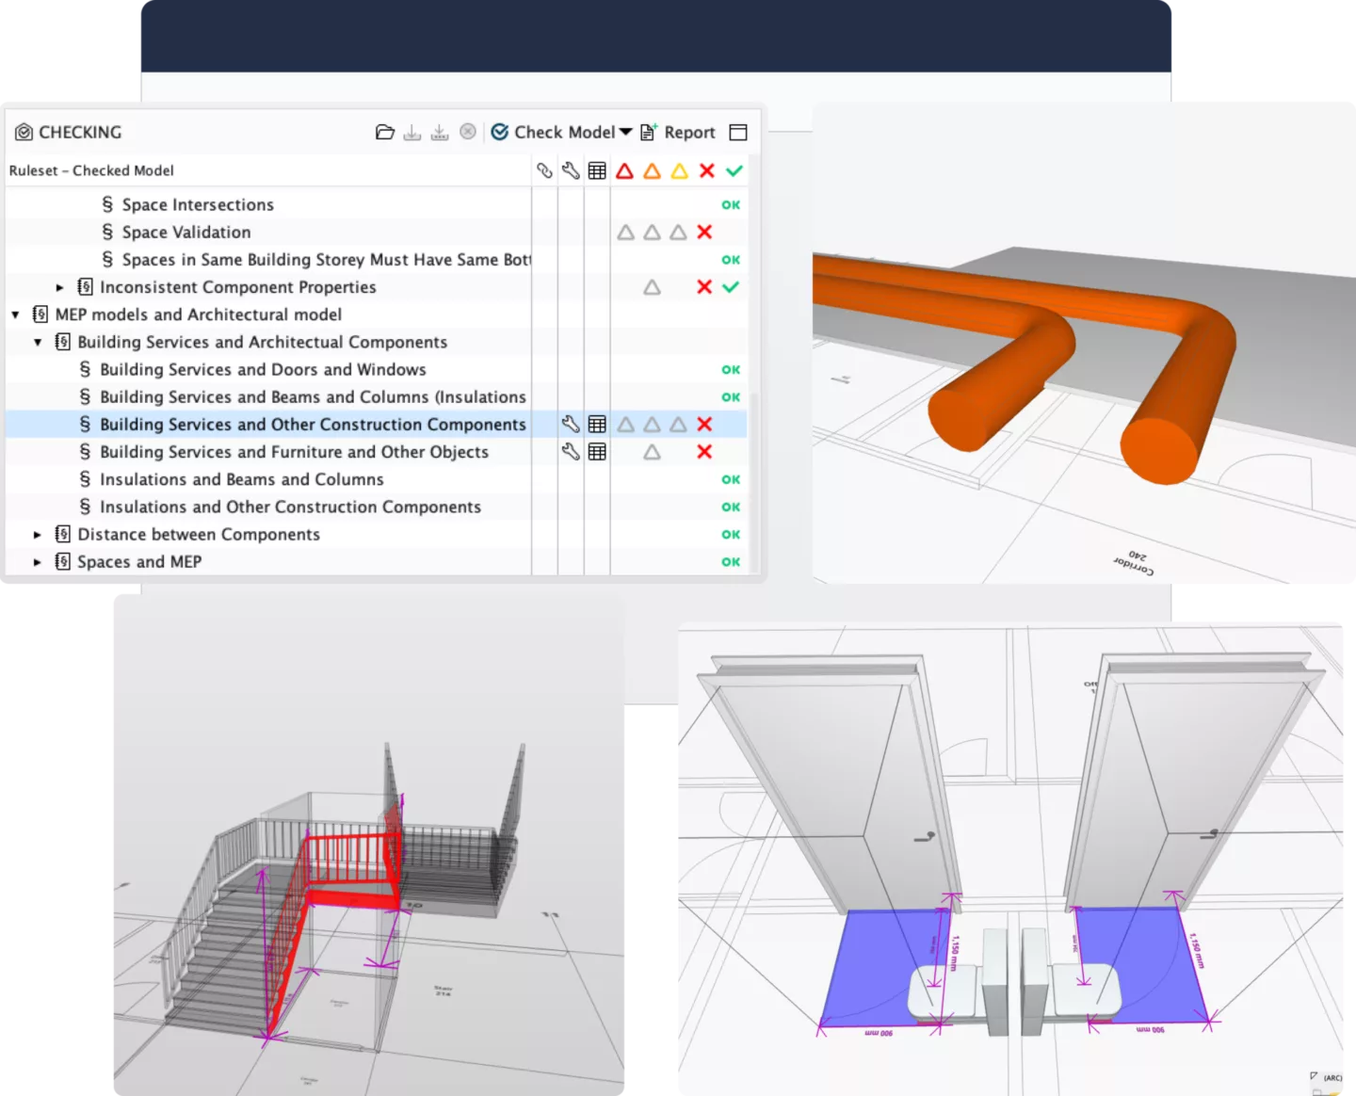1356x1096 pixels.
Task: Open ruleset folder icon in Checking toolbar
Action: pyautogui.click(x=384, y=132)
